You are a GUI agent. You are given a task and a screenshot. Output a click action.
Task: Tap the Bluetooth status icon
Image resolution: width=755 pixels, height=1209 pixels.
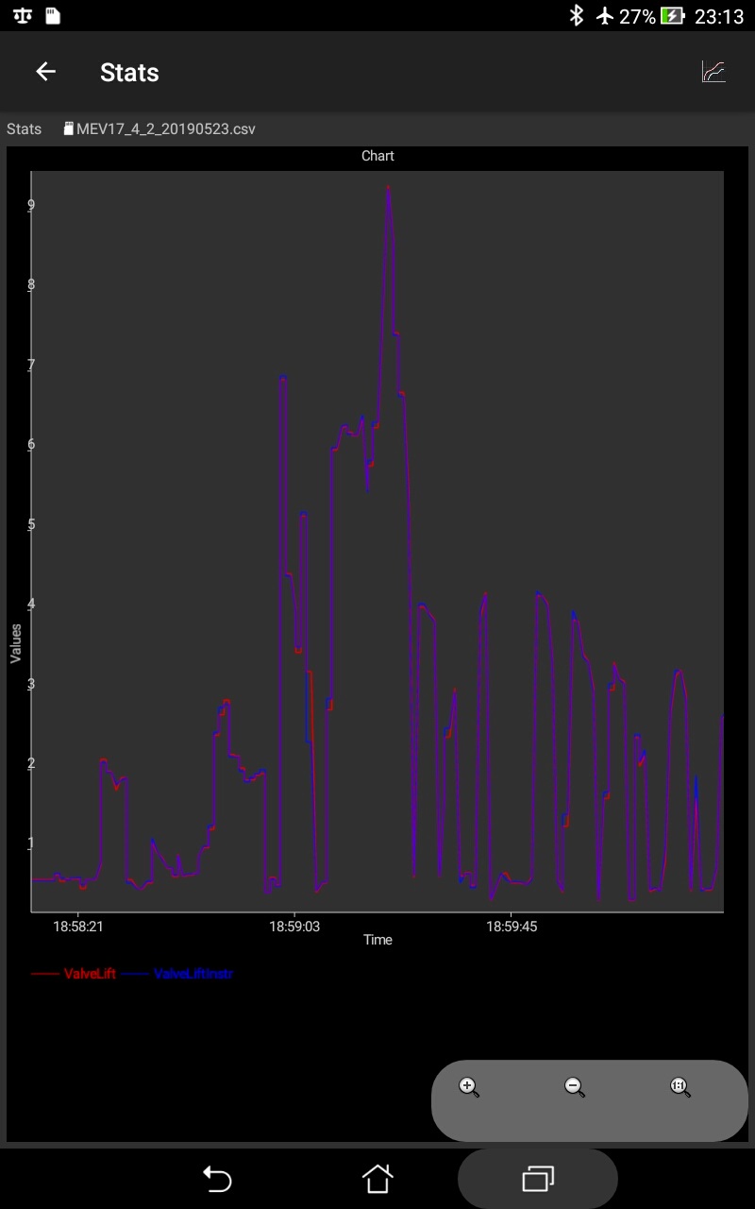[x=576, y=16]
